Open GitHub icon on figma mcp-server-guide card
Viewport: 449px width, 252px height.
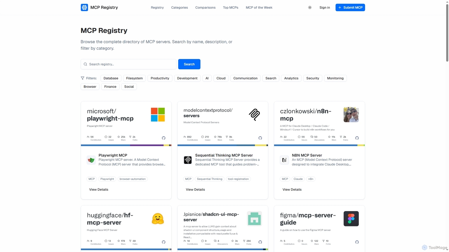(357, 242)
